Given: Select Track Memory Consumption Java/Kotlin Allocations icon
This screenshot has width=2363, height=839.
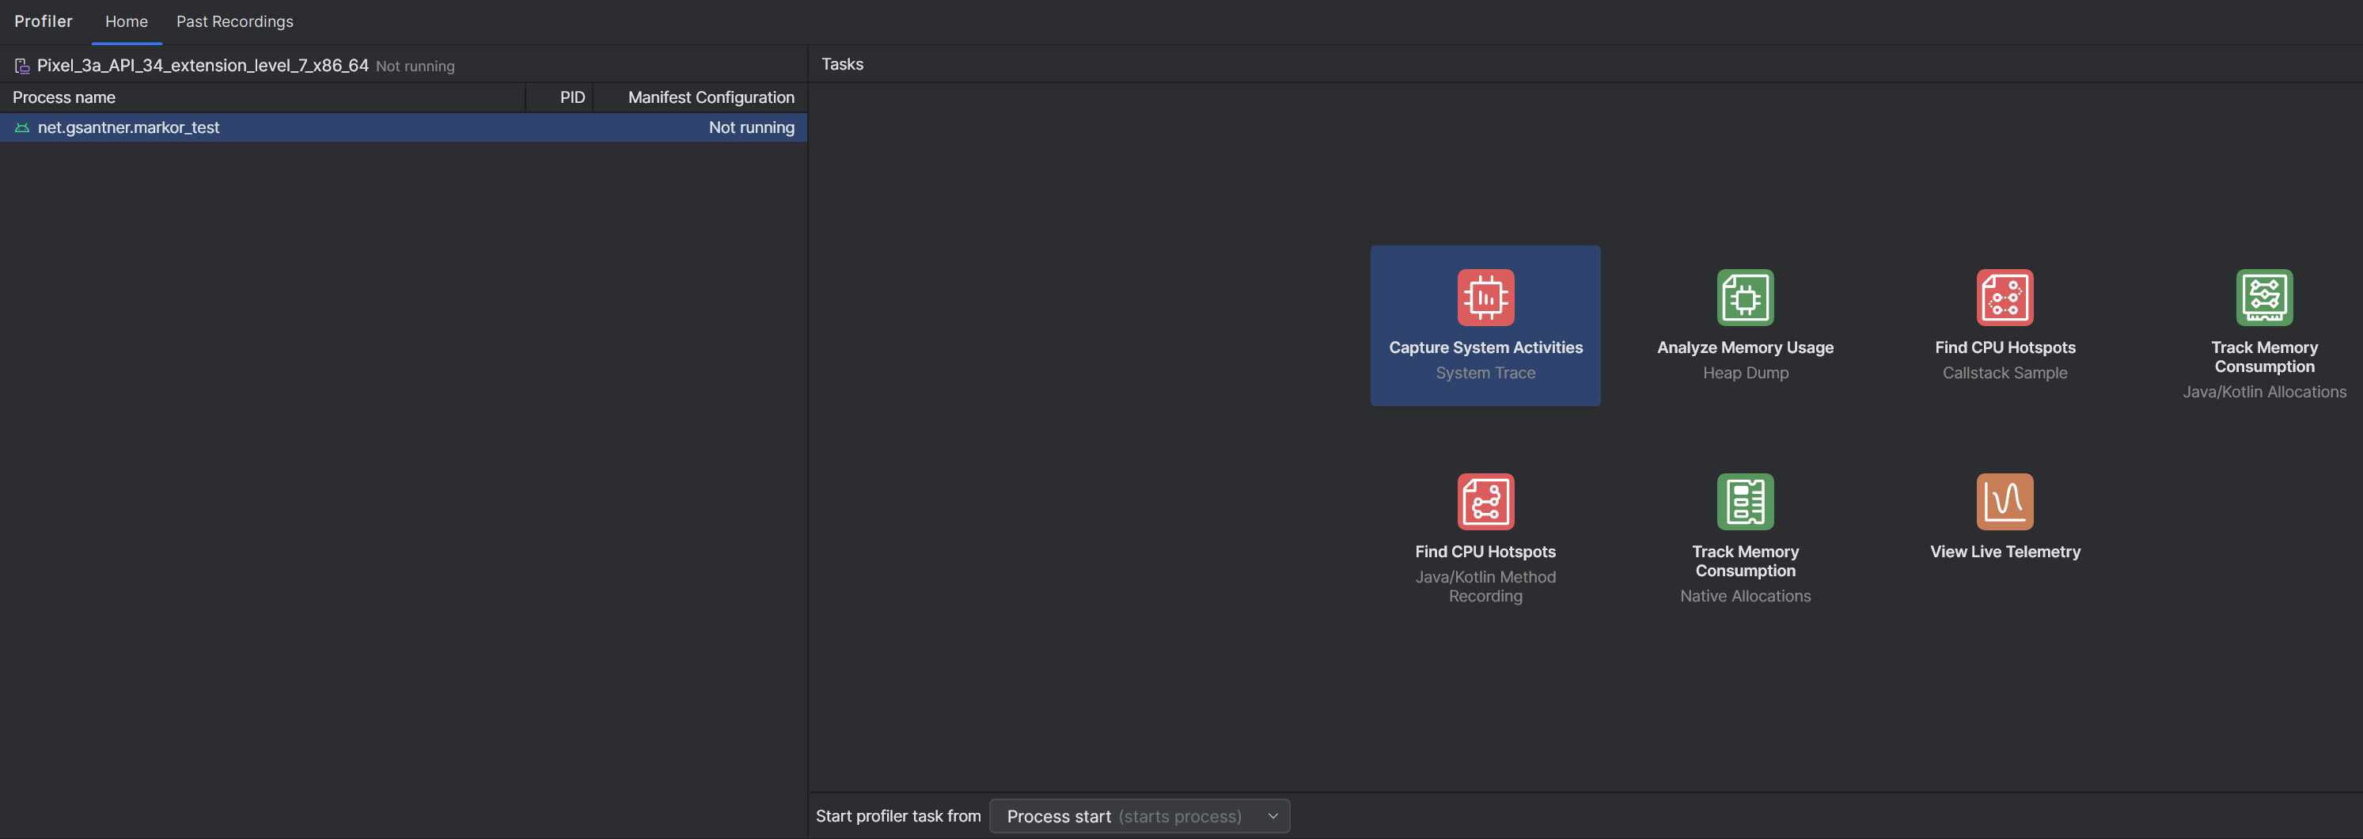Looking at the screenshot, I should 2264,298.
